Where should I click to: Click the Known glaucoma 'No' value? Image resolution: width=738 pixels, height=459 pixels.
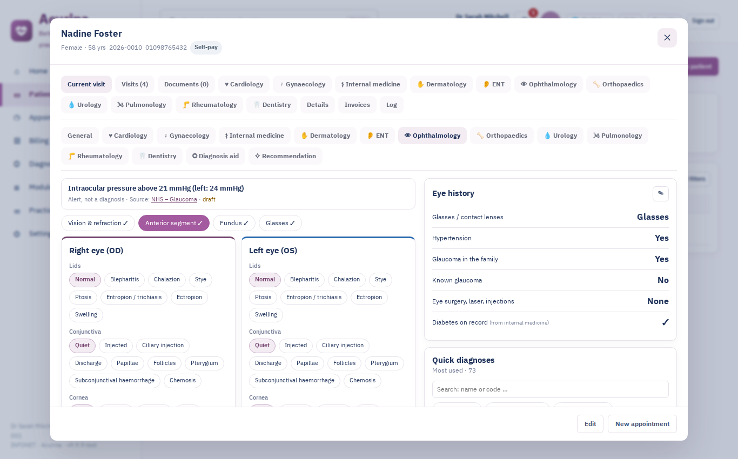pyautogui.click(x=663, y=280)
